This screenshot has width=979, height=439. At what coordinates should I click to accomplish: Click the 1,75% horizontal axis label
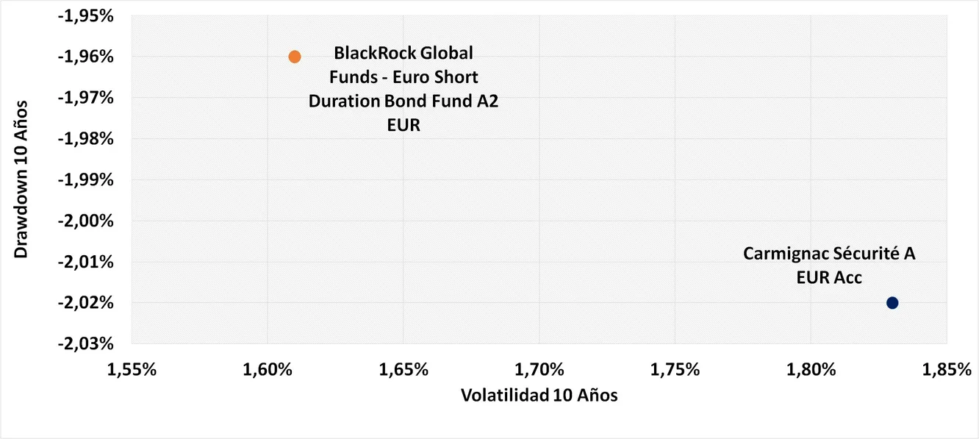coord(675,369)
